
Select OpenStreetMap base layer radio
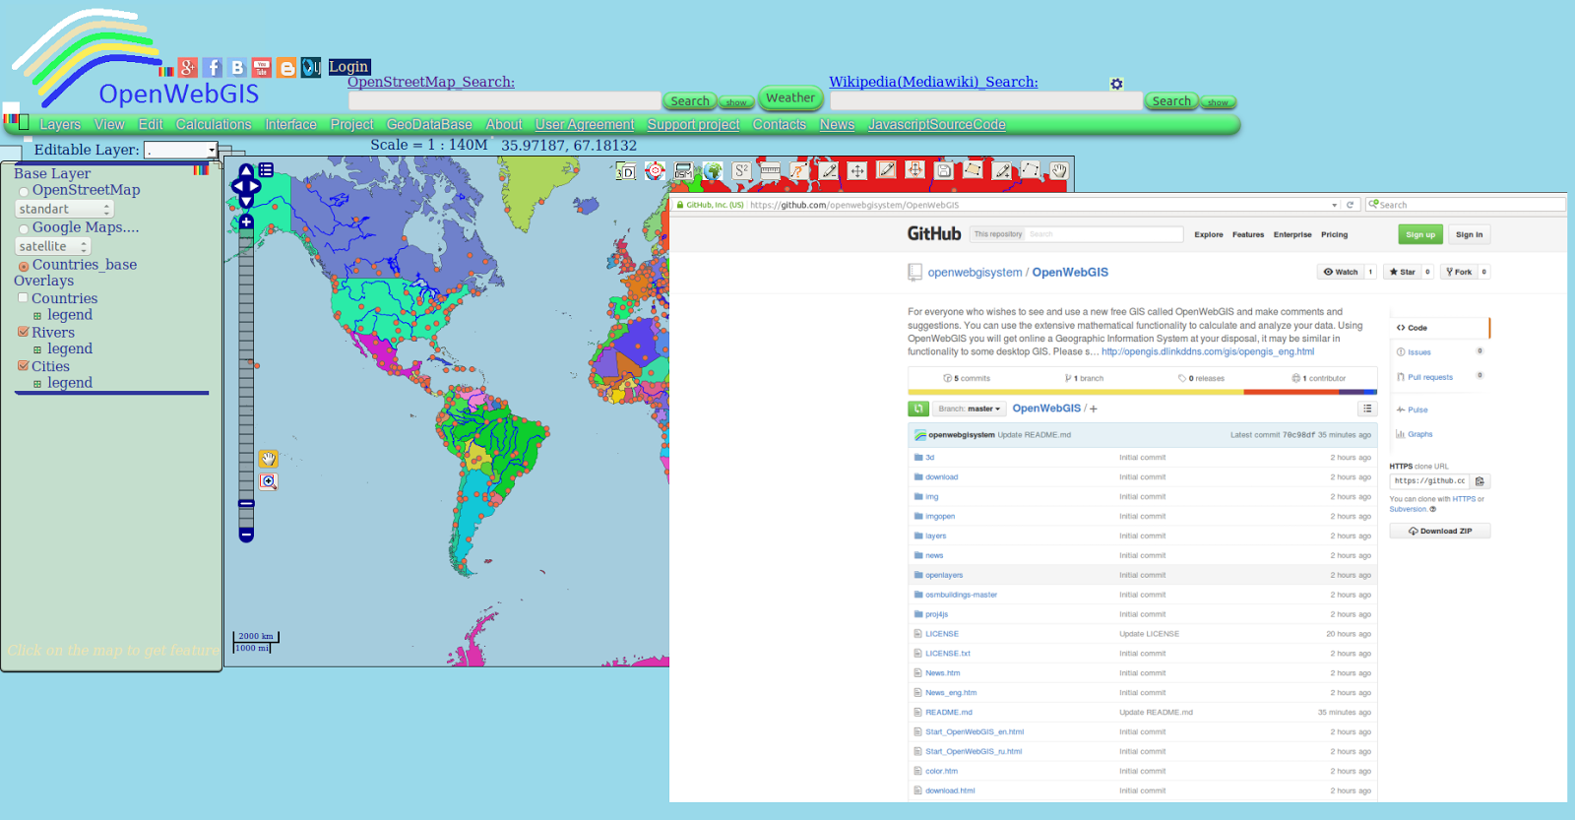[24, 192]
